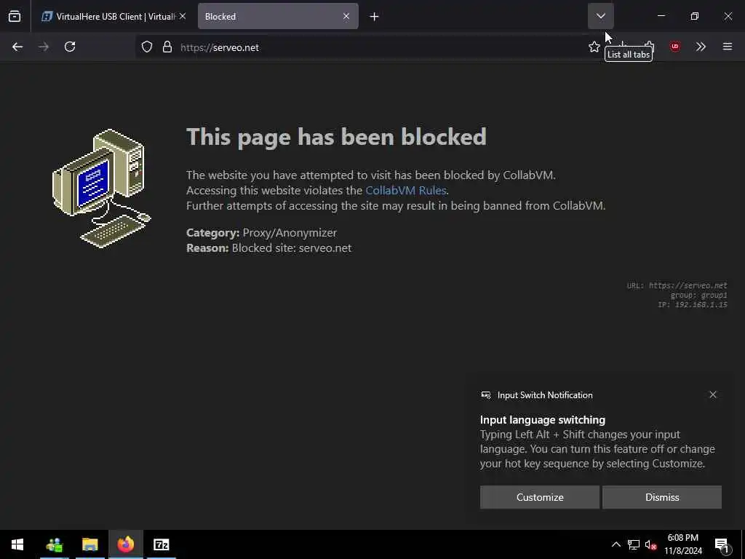The image size is (745, 559).
Task: Open network status tray icon
Action: pyautogui.click(x=634, y=544)
